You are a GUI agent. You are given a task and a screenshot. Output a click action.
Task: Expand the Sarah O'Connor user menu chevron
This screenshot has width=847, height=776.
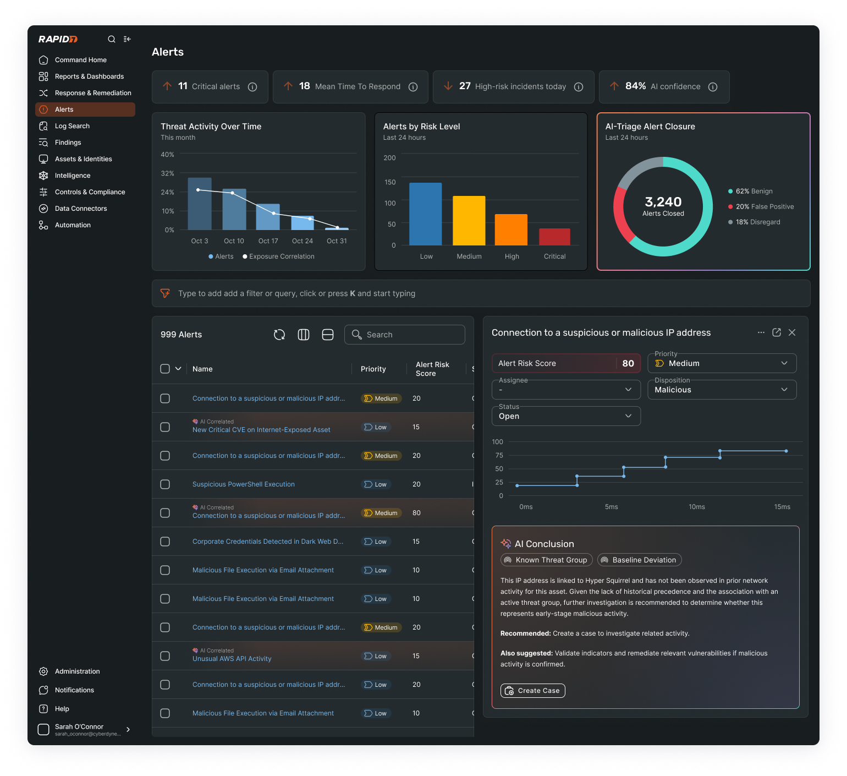(x=128, y=730)
